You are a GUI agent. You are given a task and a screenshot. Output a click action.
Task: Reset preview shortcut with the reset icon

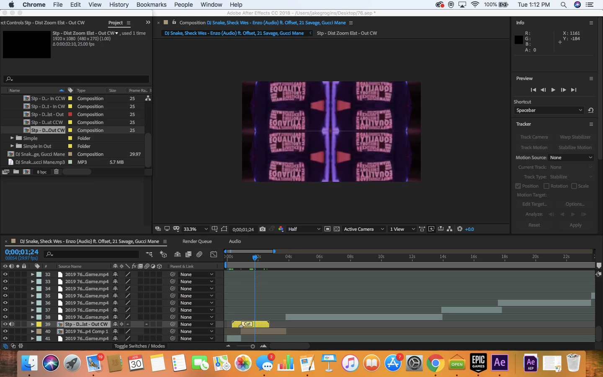(x=591, y=110)
